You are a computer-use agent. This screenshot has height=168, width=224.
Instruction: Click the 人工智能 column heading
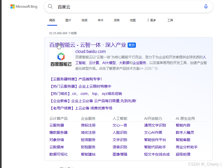coord(120,118)
